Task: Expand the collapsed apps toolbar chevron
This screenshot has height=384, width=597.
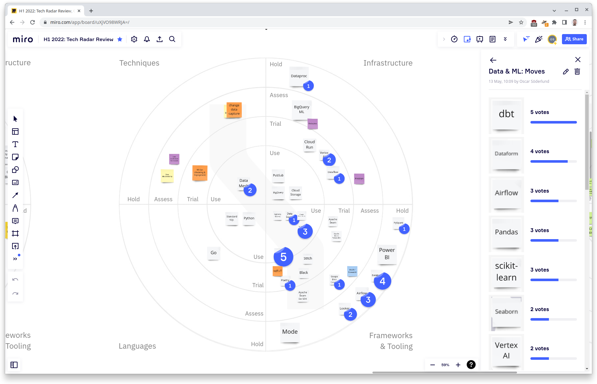Action: click(444, 39)
